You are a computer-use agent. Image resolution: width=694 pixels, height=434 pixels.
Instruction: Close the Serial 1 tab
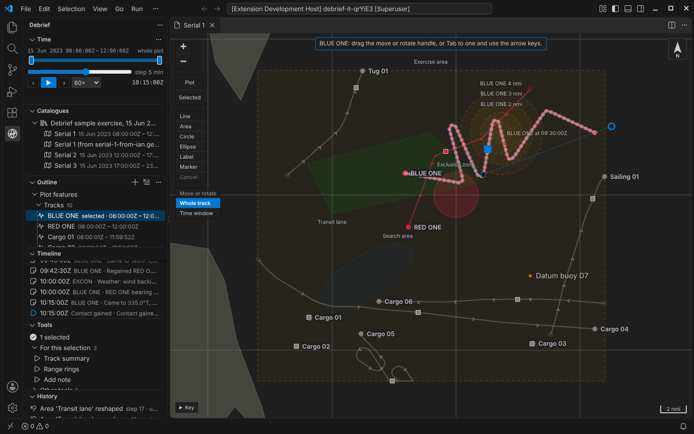[x=212, y=25]
